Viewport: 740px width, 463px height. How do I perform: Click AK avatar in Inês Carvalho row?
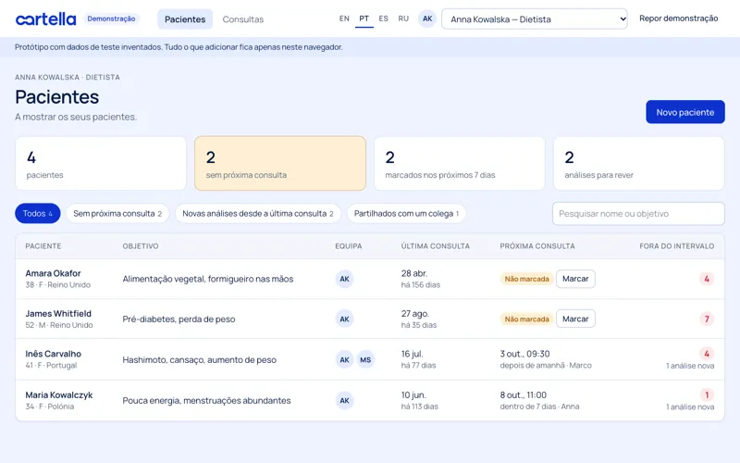344,359
